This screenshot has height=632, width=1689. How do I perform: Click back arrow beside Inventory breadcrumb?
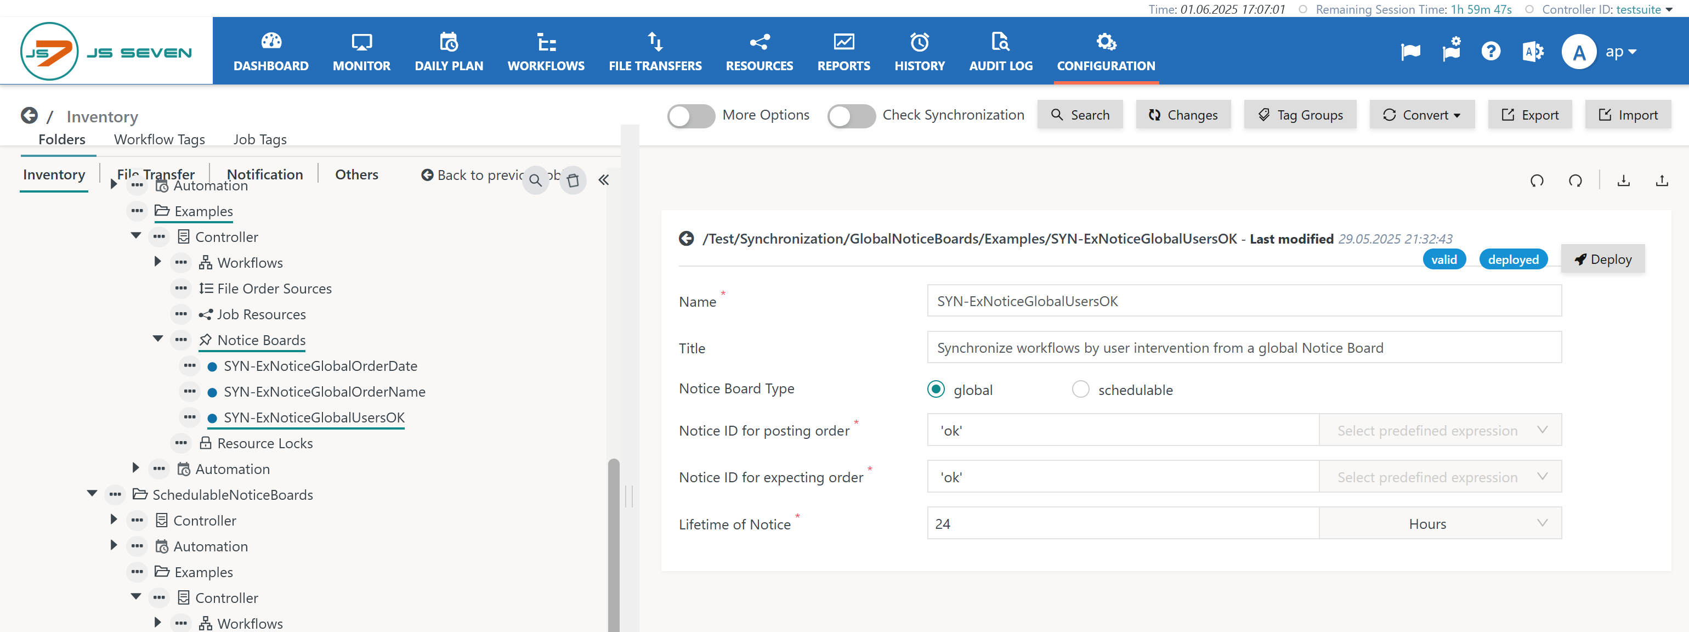[29, 116]
